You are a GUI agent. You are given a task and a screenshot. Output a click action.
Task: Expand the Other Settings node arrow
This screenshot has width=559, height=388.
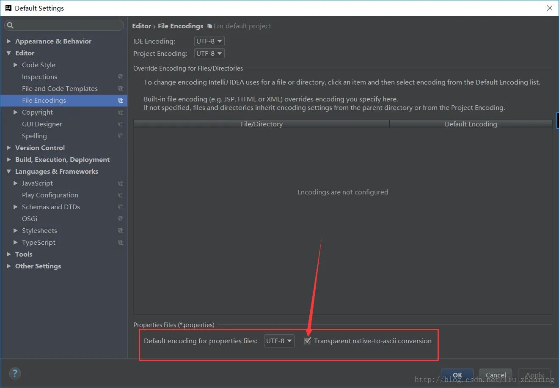tap(8, 266)
